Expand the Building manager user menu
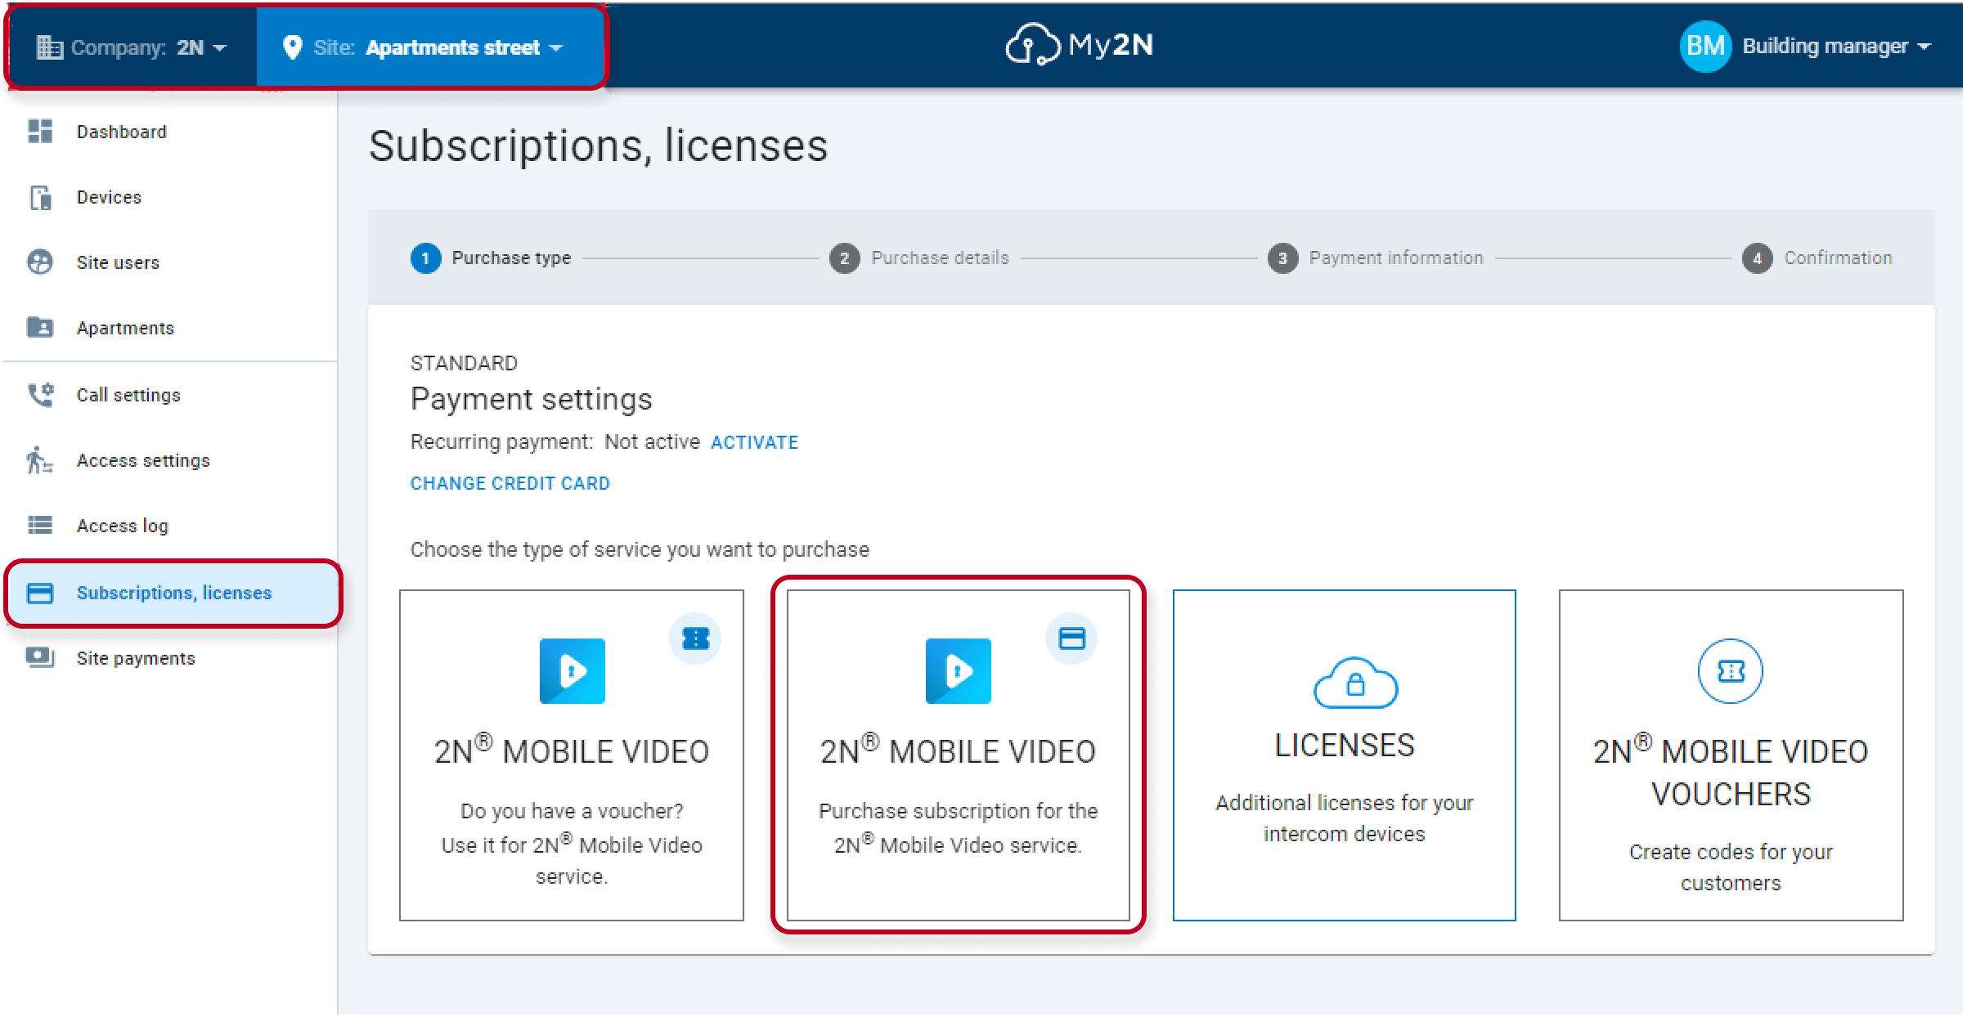Image resolution: width=1967 pixels, height=1017 pixels. 1806,46
